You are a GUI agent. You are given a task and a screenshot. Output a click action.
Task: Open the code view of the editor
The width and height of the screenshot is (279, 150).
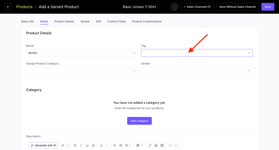[170, 145]
